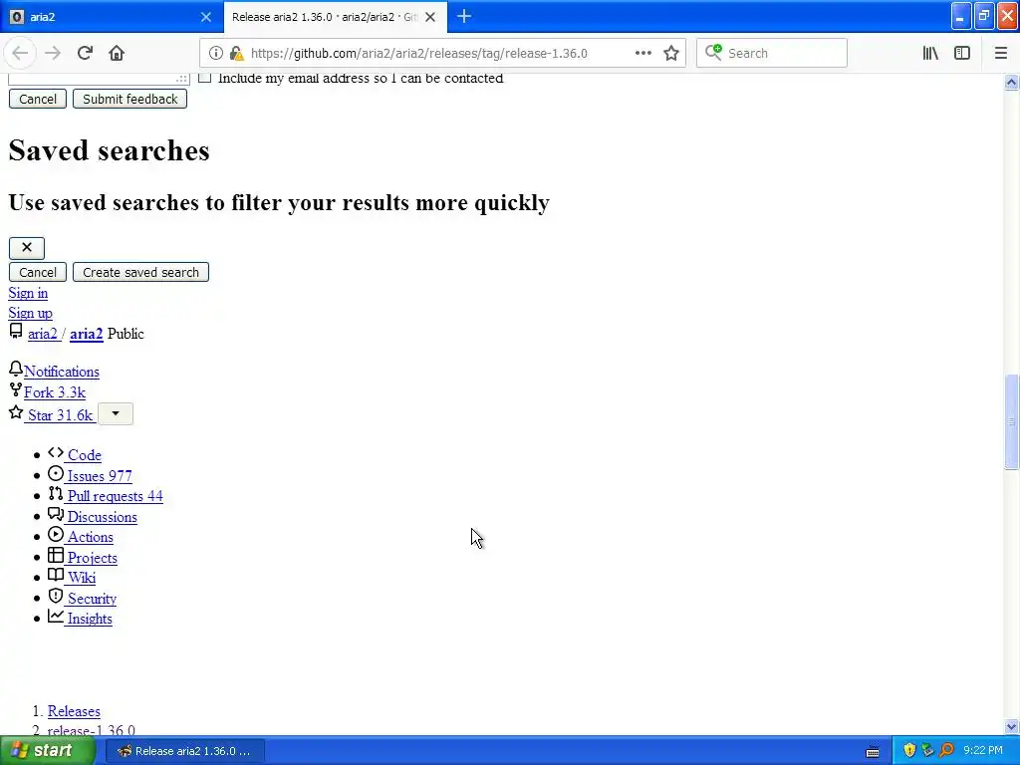Click the browser Back arrow button

20,54
